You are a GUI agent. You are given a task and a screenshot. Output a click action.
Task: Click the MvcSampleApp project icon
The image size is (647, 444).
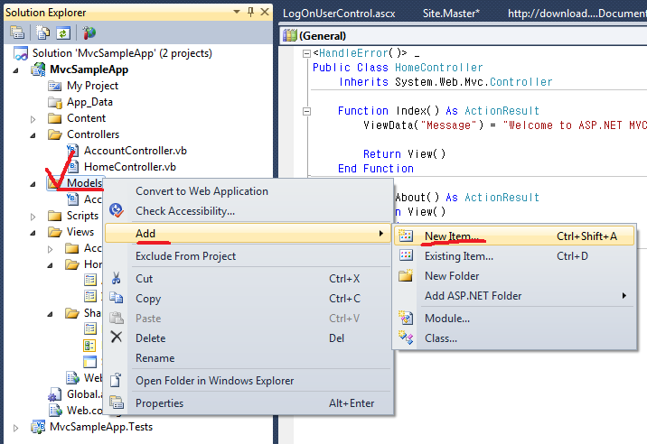point(38,69)
